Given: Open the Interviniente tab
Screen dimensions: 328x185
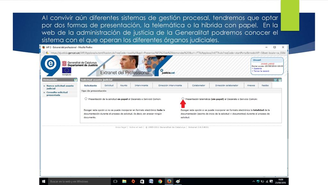Looking at the screenshot, I should (141, 85).
